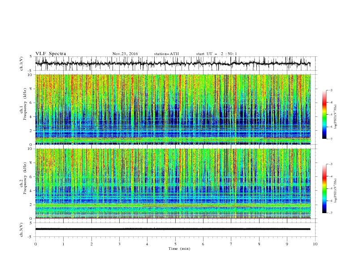Click the "8" tick on ch.1 frequency axis
This screenshot has height=274, width=355.
[x=31, y=89]
